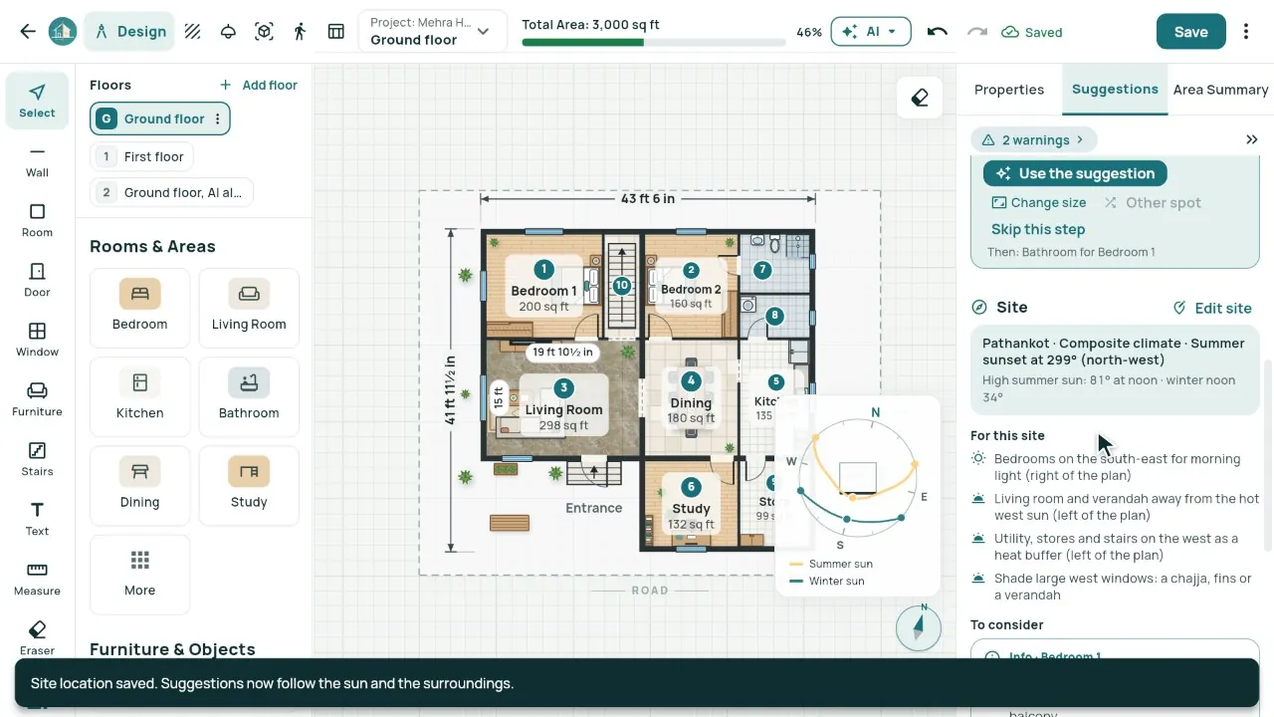
Task: Open the diagonal hatch lines mode icon
Action: (x=193, y=32)
